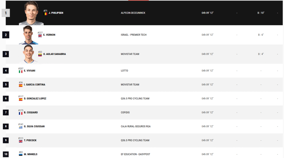Open J. Philipsen rider photo
This screenshot has height=158, width=284.
coord(31,13)
